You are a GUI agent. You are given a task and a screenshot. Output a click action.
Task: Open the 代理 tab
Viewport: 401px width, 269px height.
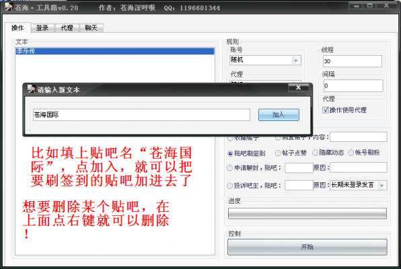[x=67, y=28]
